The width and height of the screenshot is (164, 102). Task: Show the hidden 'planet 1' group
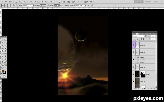click(x=134, y=62)
